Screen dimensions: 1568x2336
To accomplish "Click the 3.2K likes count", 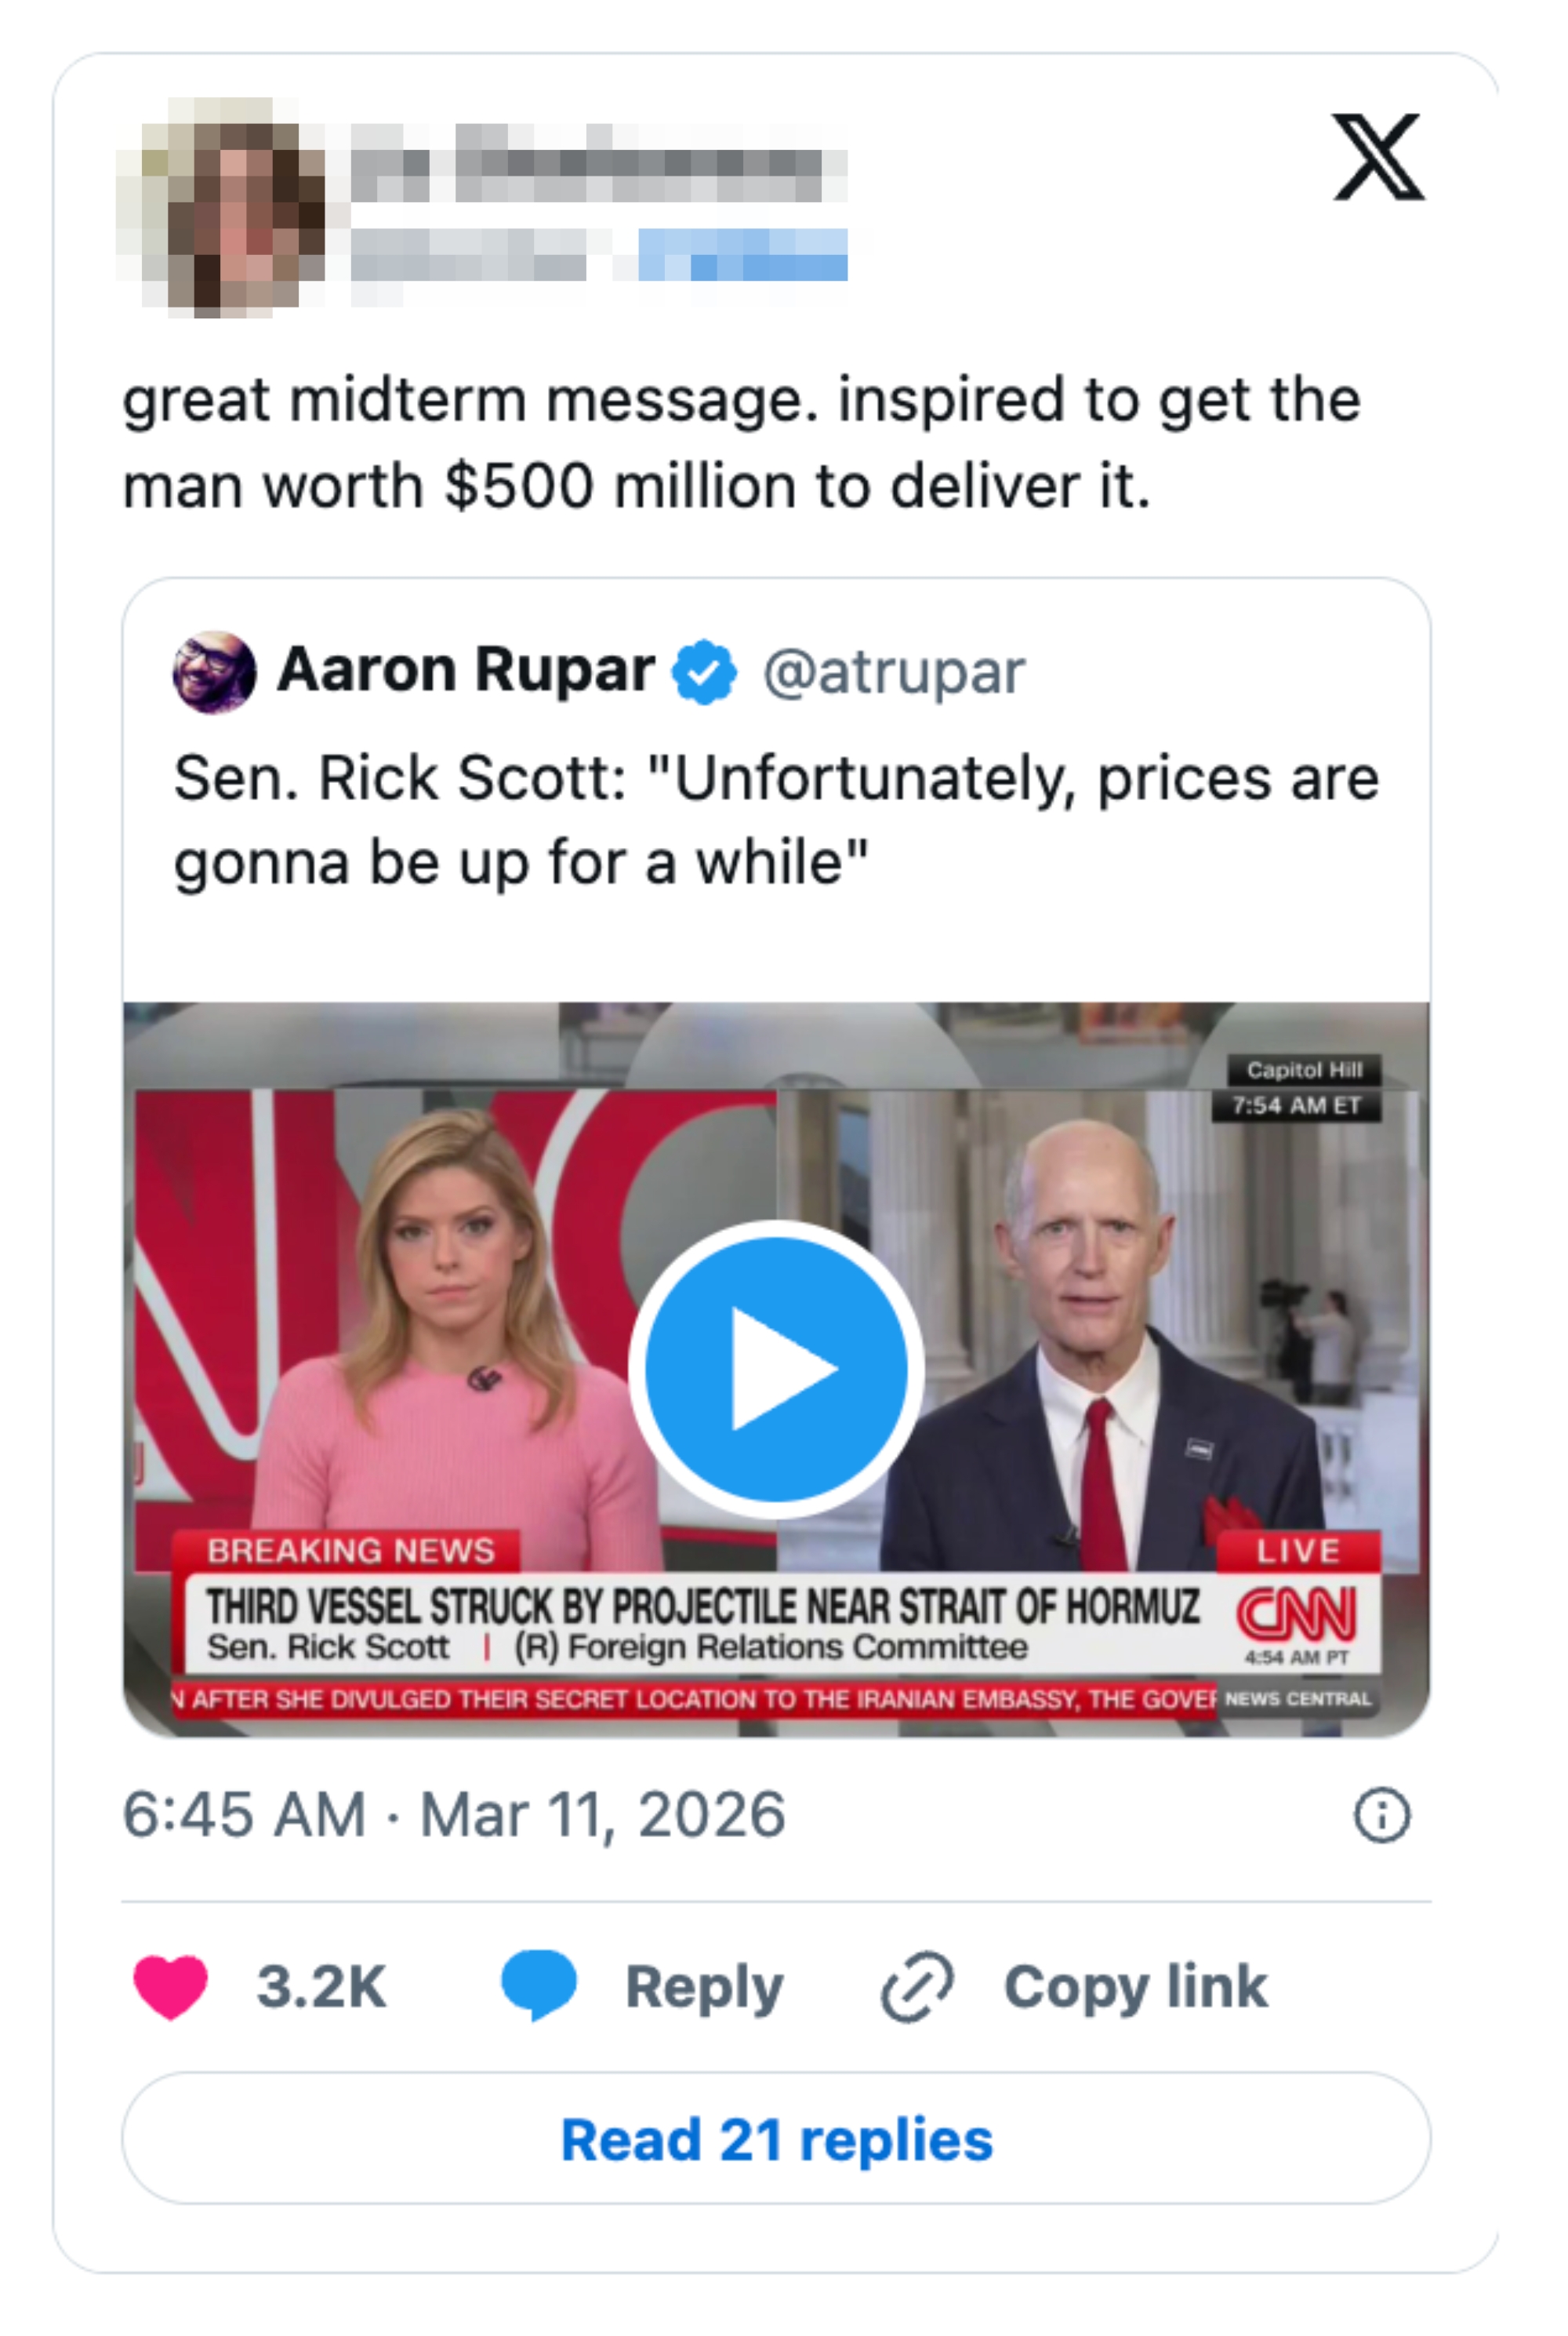I will click(321, 1986).
